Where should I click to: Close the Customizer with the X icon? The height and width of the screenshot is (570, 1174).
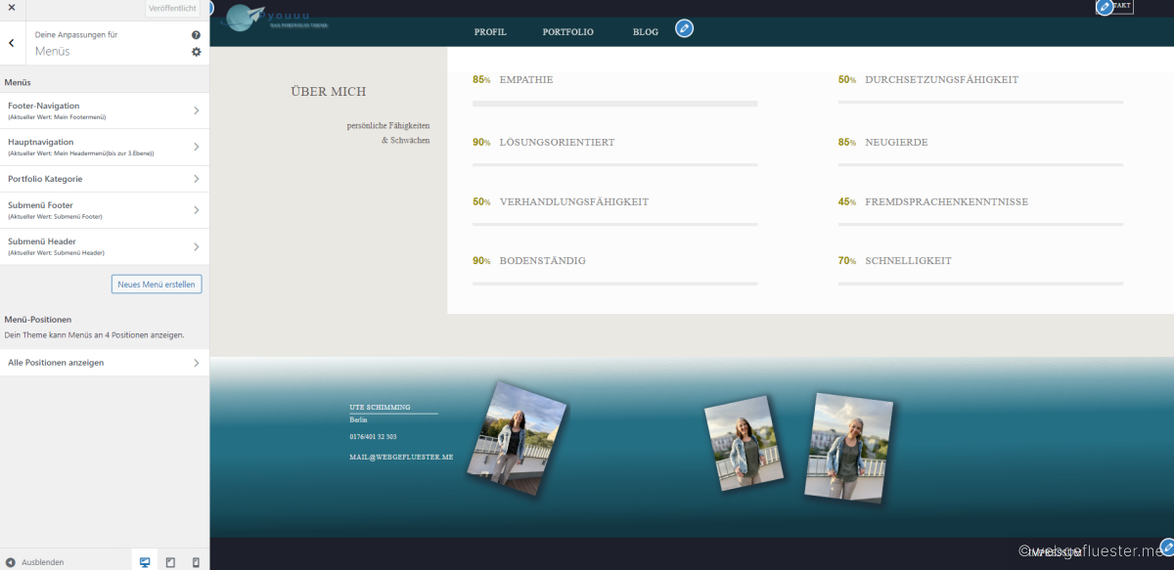tap(11, 8)
